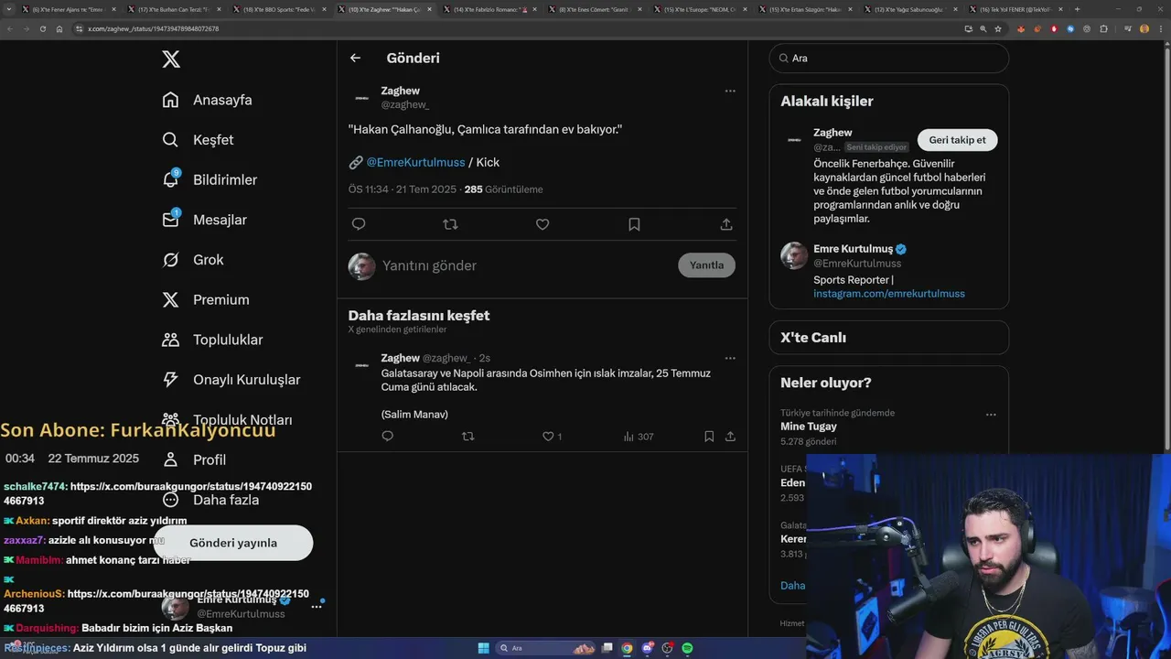
Task: Open Discord on taskbar
Action: 648,648
